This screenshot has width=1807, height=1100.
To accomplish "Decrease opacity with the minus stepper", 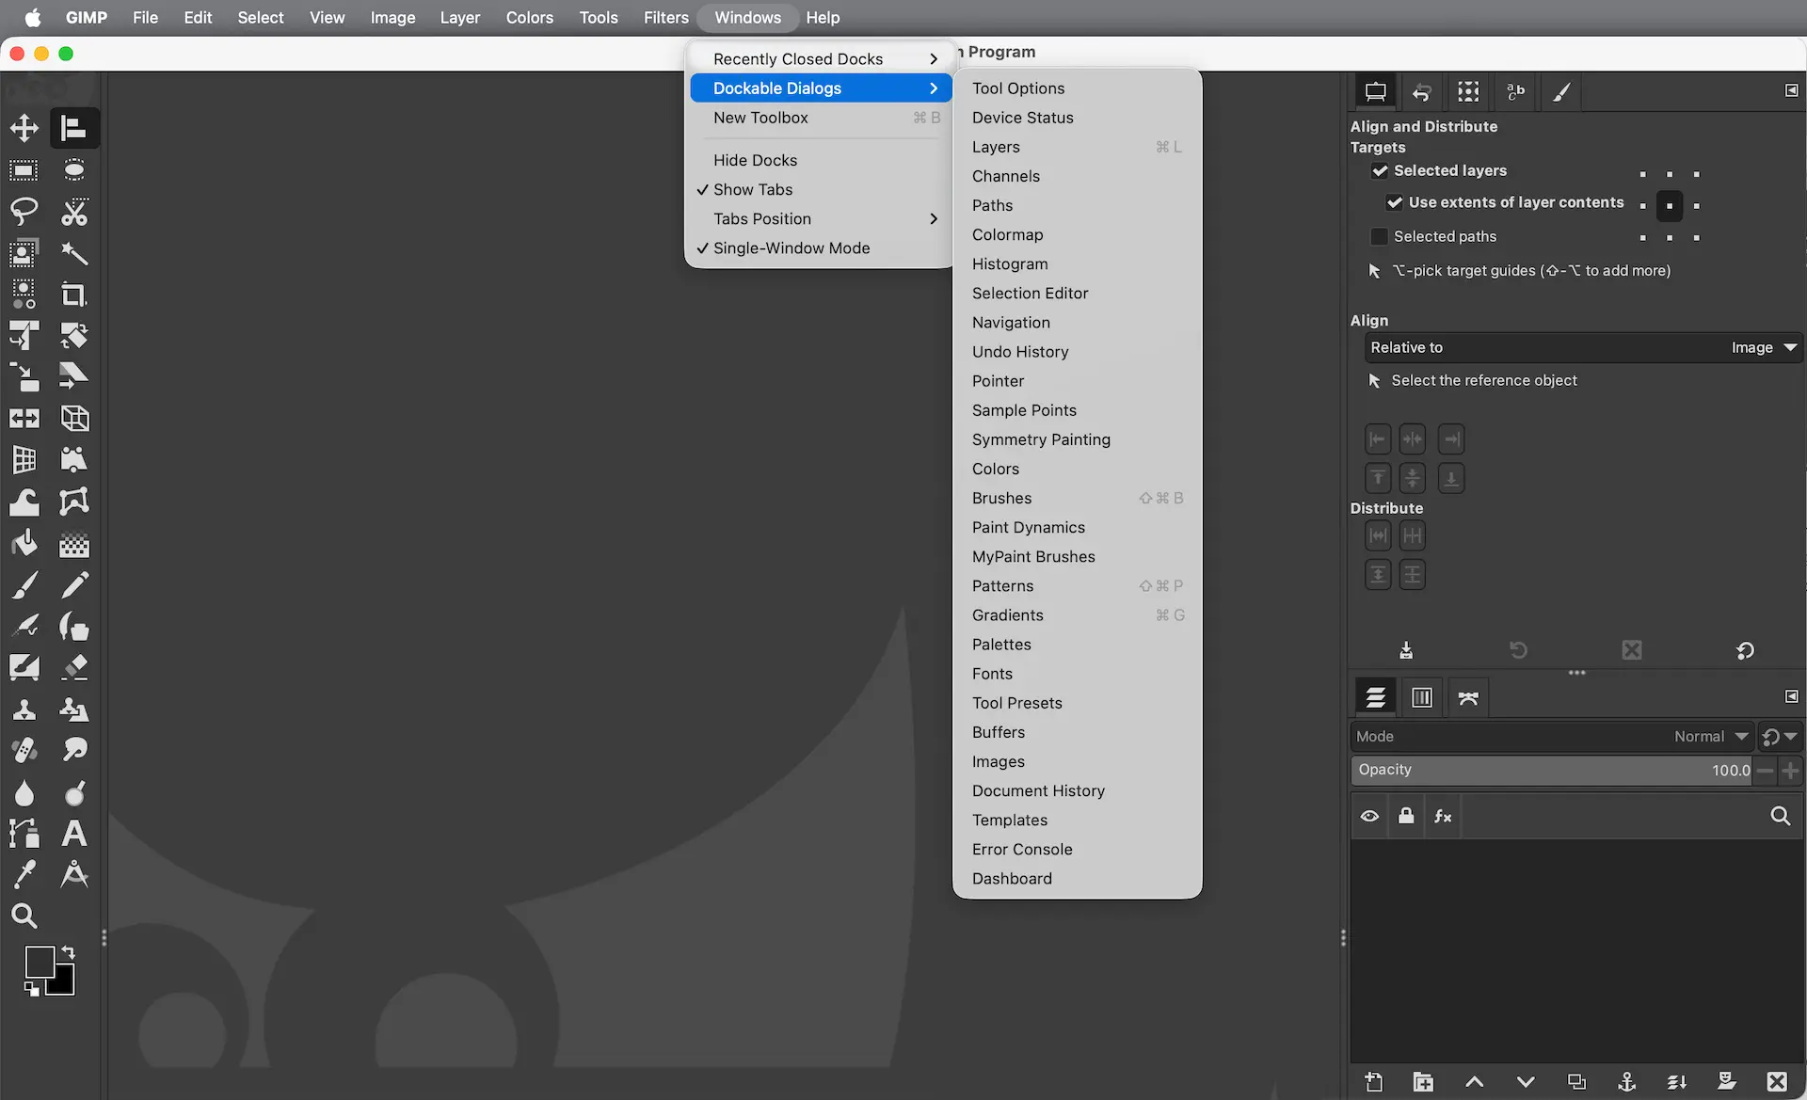I will tap(1766, 771).
